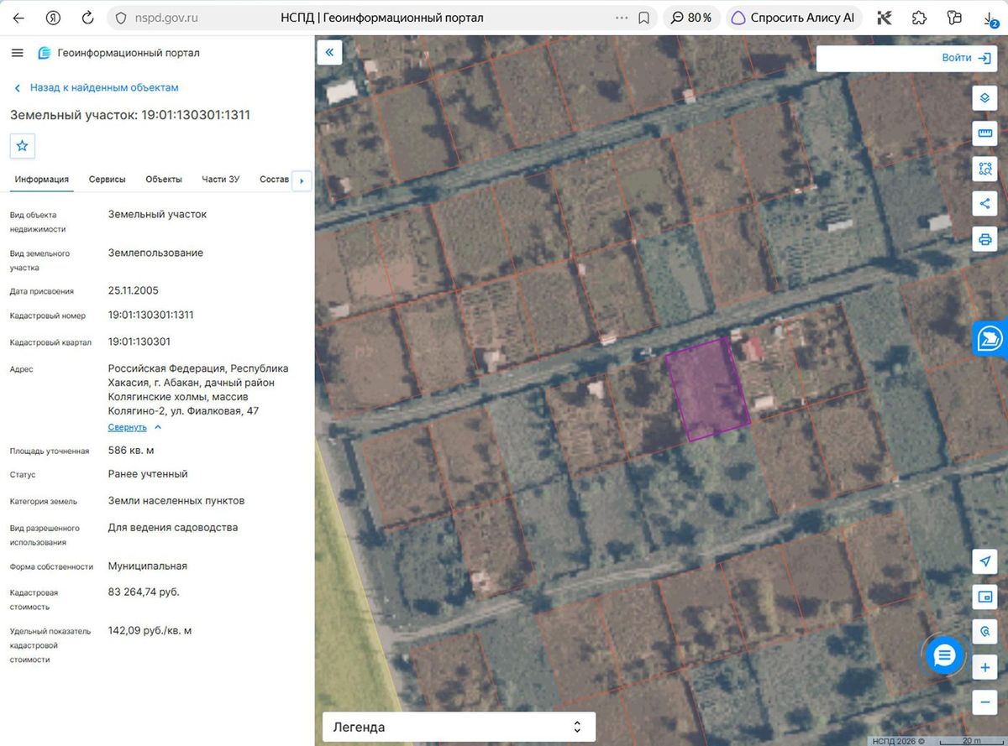Share the map with the share icon

point(984,204)
